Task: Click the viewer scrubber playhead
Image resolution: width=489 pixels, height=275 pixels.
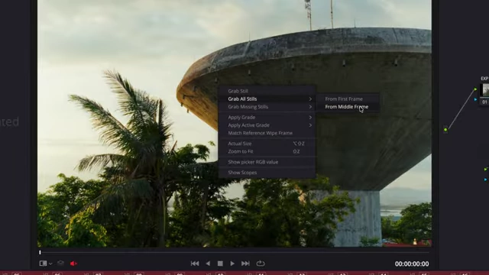Action: coord(40,252)
